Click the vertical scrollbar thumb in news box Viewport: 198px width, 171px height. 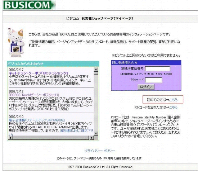coord(96,73)
